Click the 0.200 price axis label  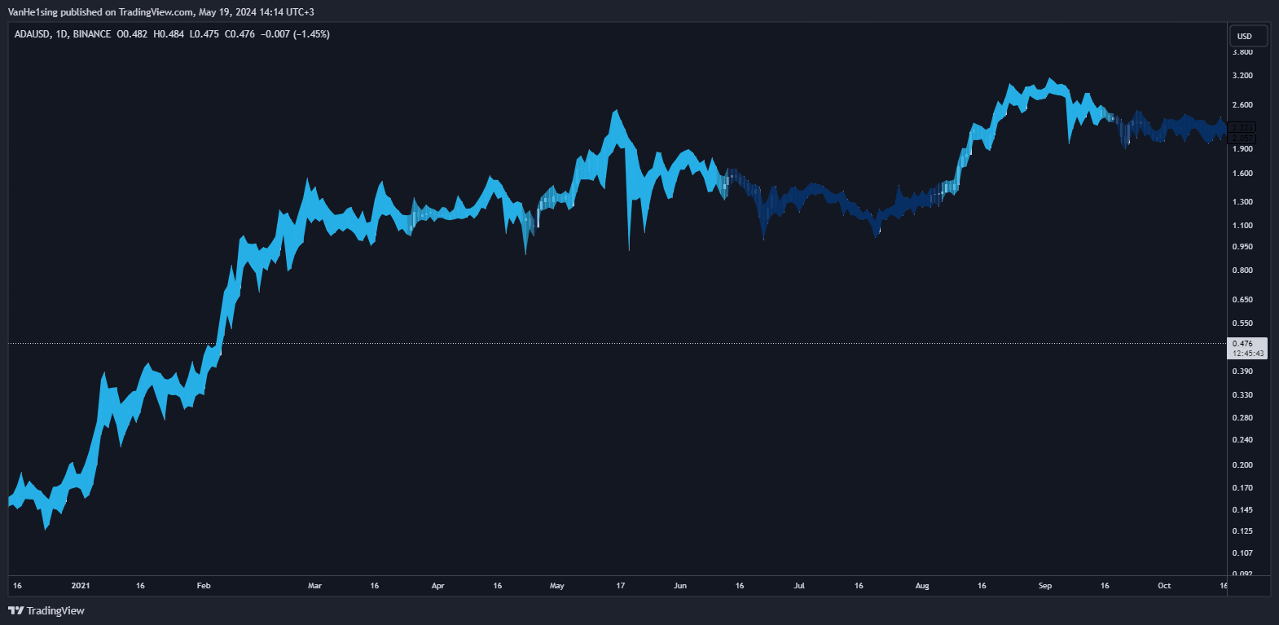pyautogui.click(x=1242, y=465)
